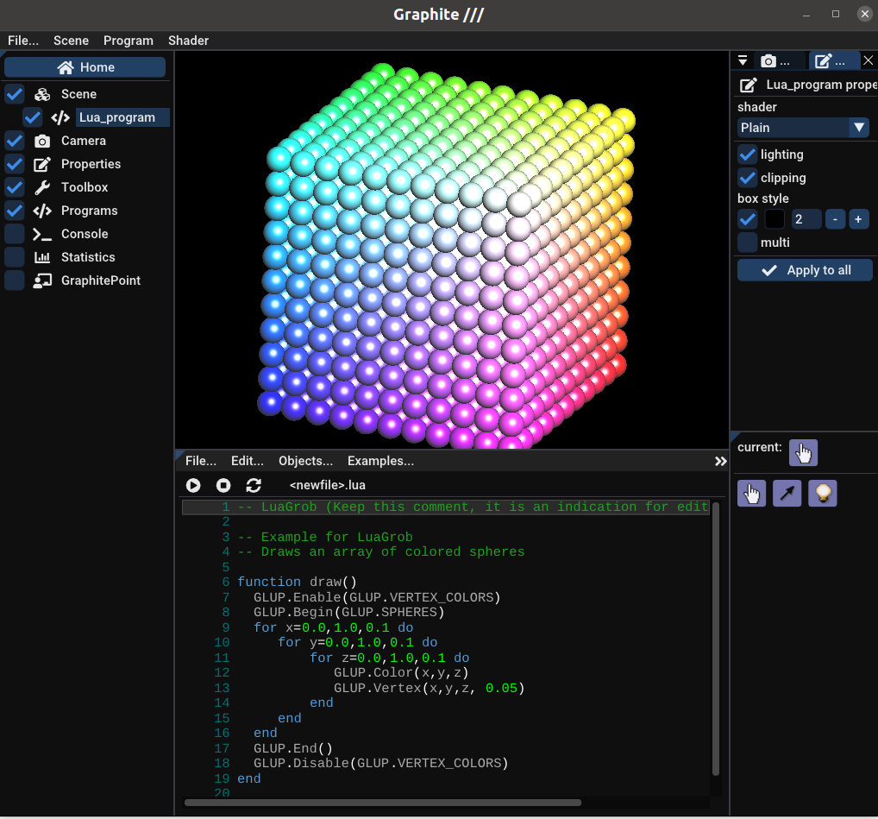Click the black box style color swatch
The height and width of the screenshot is (819, 878).
click(775, 219)
